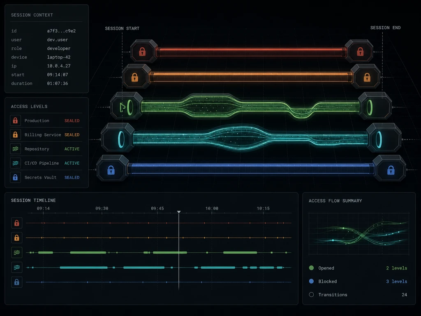This screenshot has height=316, width=421.
Task: Select the orange Billing Service lock icon
Action: tap(15, 135)
